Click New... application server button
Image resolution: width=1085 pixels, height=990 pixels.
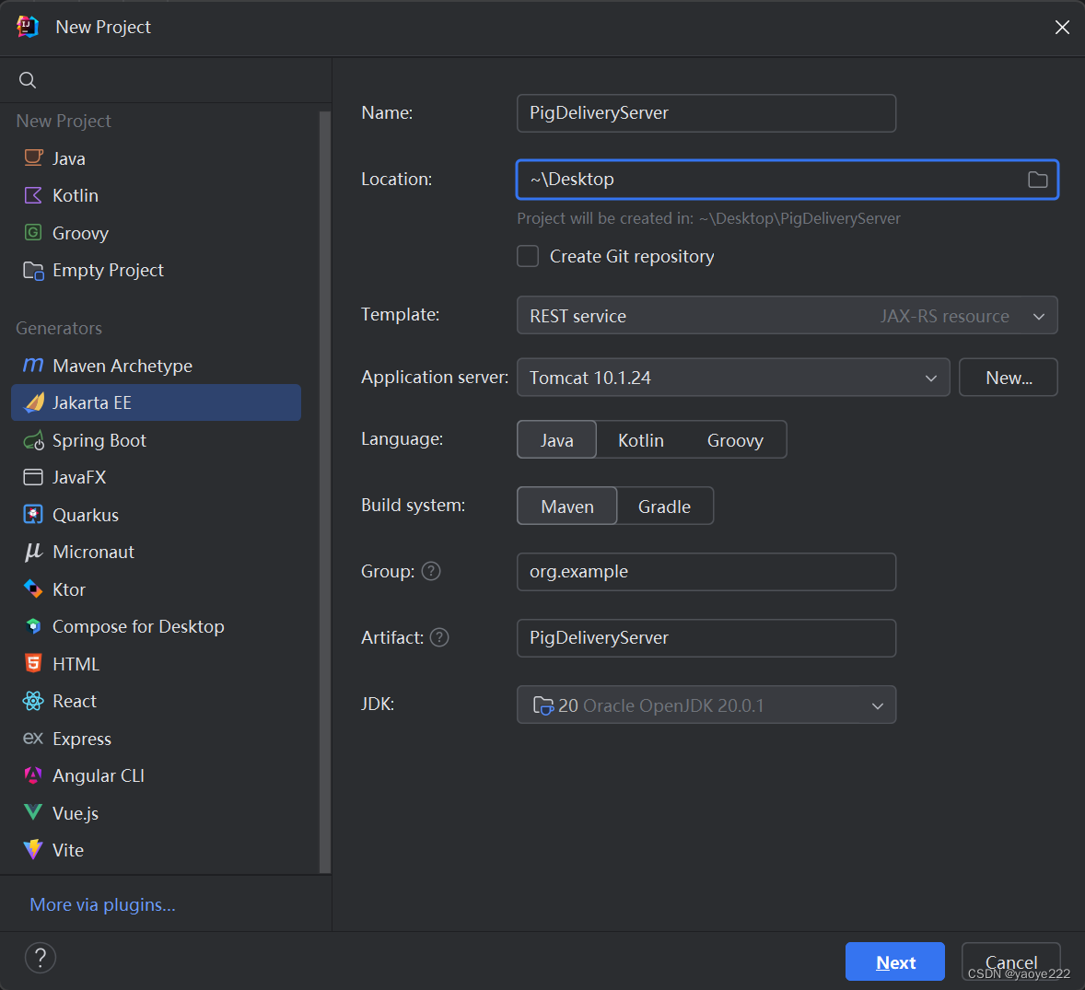pos(1009,377)
